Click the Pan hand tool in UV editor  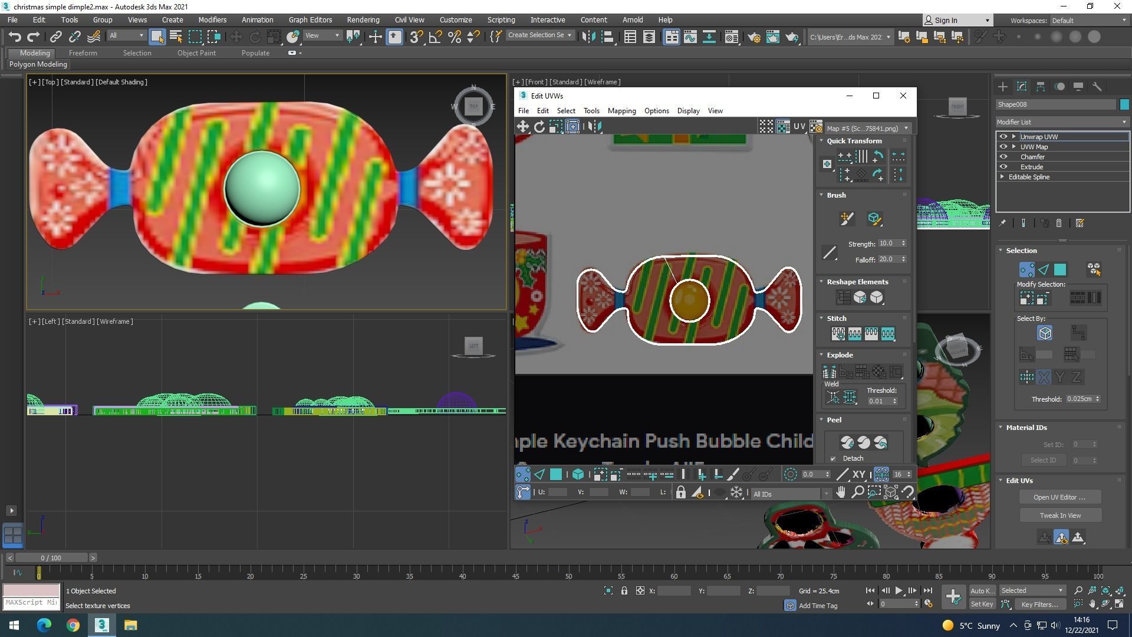841,492
